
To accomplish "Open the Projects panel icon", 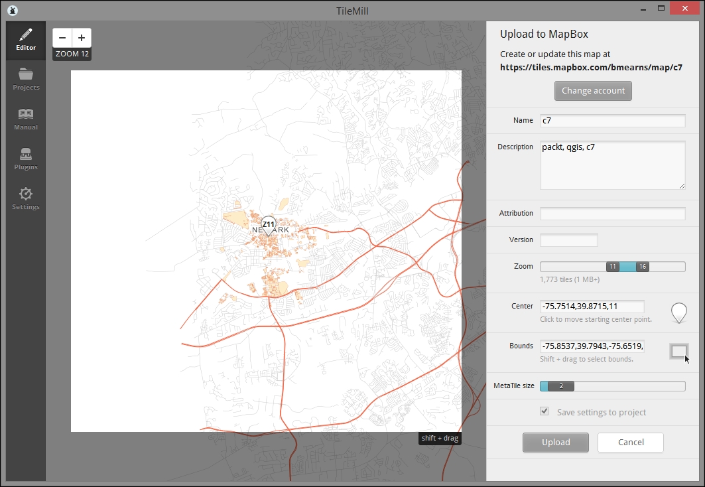I will click(25, 80).
